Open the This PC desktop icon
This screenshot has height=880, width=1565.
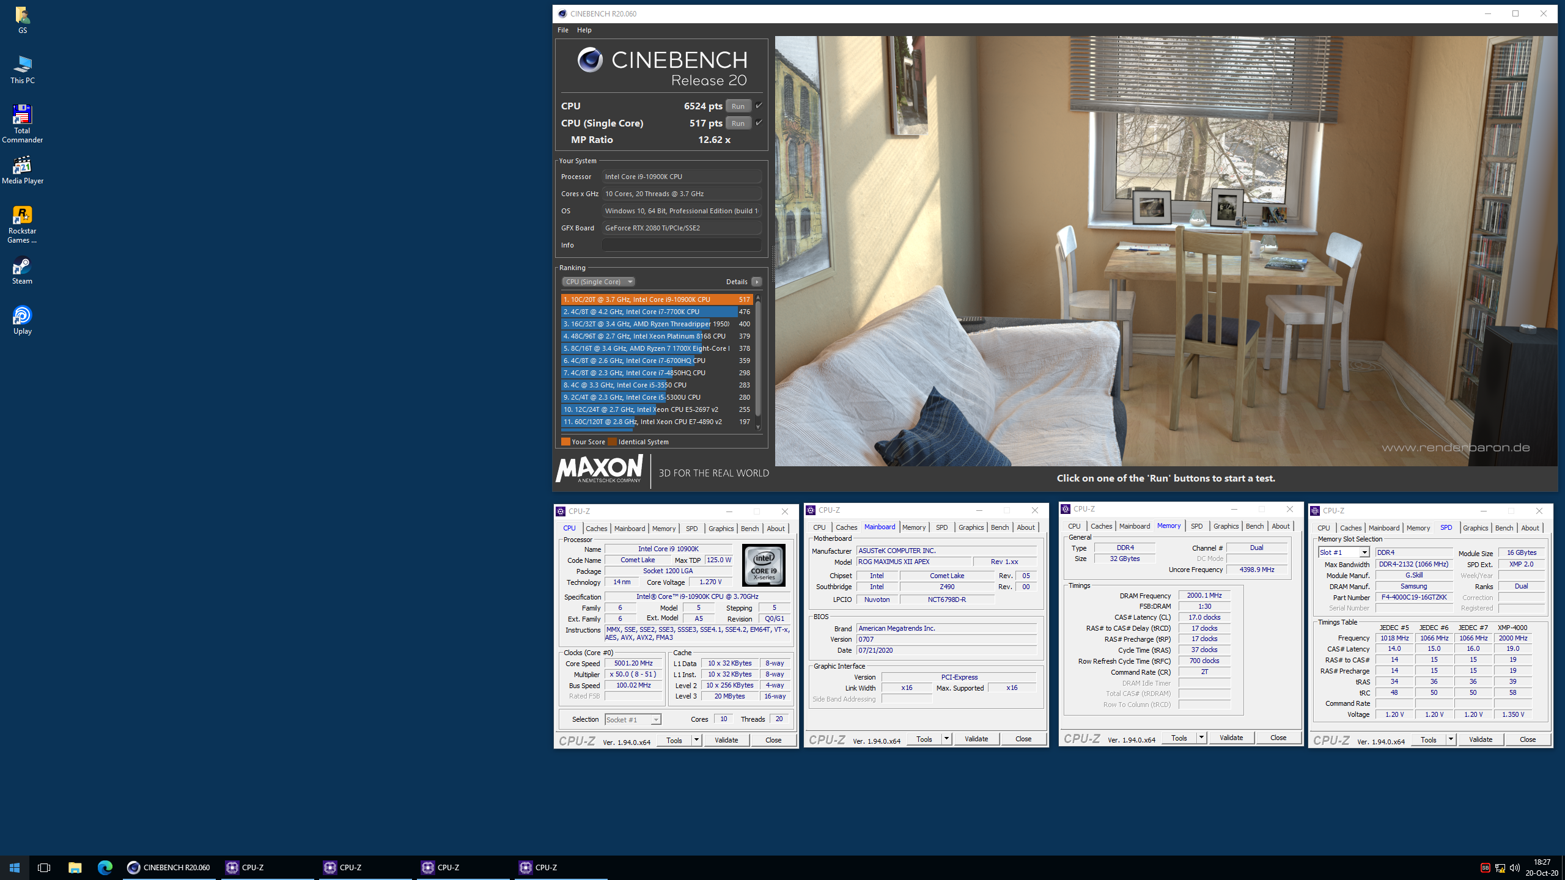[x=22, y=69]
